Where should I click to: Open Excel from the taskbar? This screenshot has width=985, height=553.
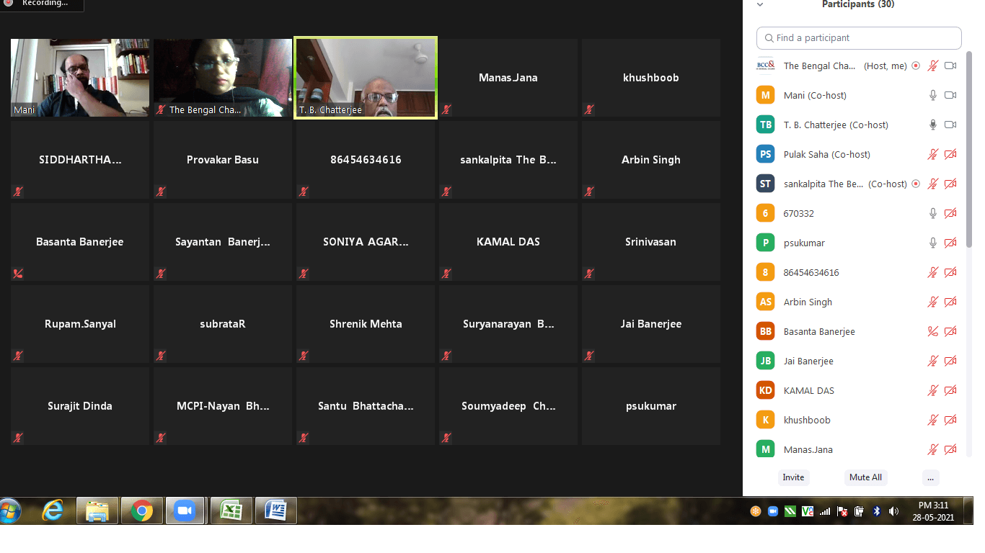click(x=231, y=511)
